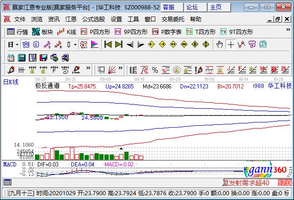Step back with the black left arrow

(130, 44)
